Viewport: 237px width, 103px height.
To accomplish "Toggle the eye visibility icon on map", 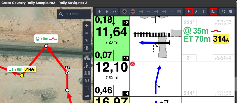I will point(87,48).
